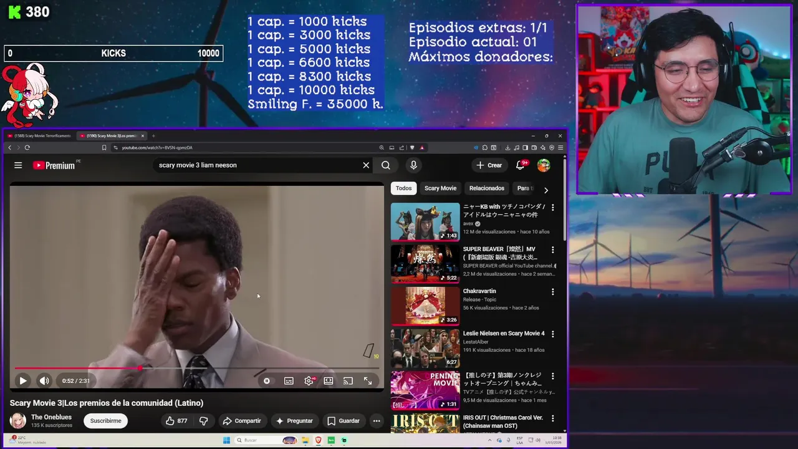This screenshot has width=798, height=449.
Task: Show hidden system tray icons
Action: coord(489,440)
